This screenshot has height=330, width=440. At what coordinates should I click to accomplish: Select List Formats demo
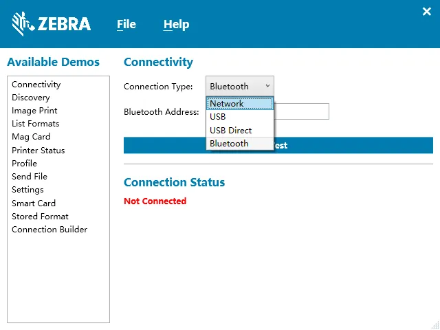[x=36, y=124]
